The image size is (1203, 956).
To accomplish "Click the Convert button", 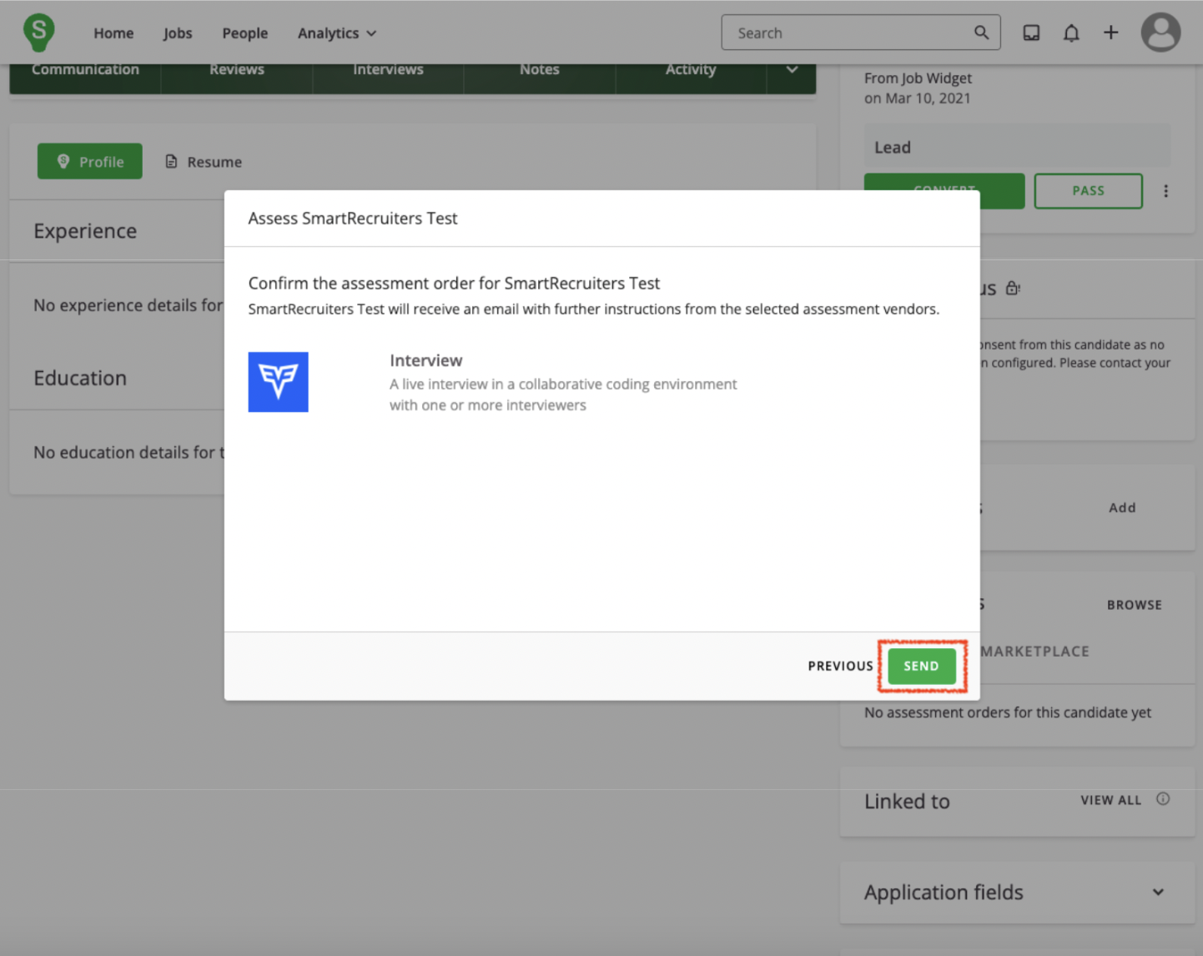I will pos(944,191).
